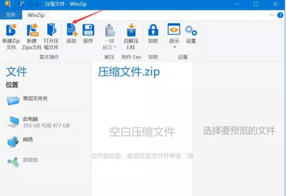Image resolution: width=286 pixels, height=196 pixels.
Task: Open a compressed file via 打开压缩文件
Action: point(51,34)
